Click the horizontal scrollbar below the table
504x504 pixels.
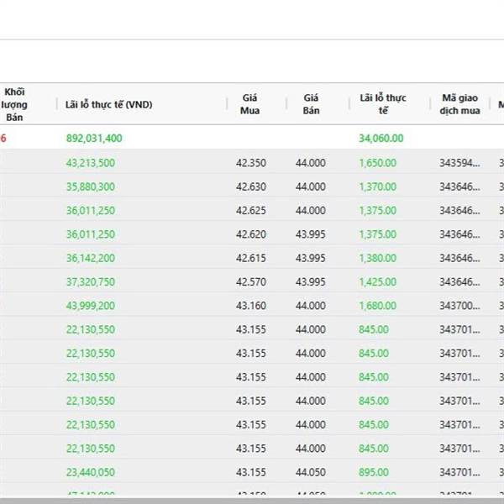(x=252, y=500)
